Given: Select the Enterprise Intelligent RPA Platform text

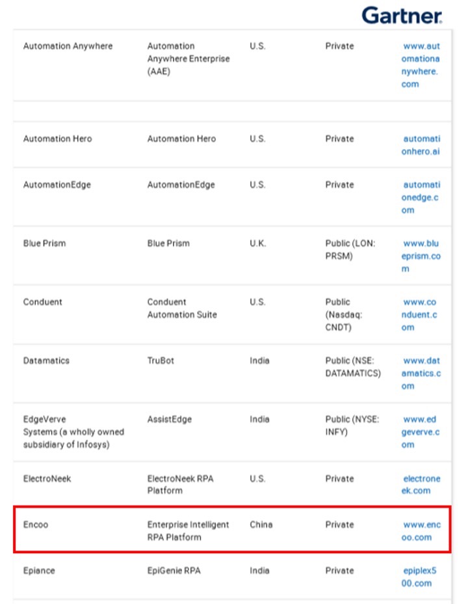Looking at the screenshot, I should pyautogui.click(x=188, y=530).
